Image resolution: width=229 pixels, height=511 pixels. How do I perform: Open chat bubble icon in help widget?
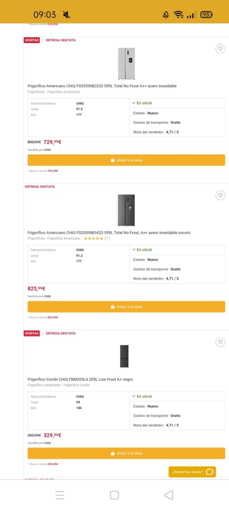click(210, 472)
